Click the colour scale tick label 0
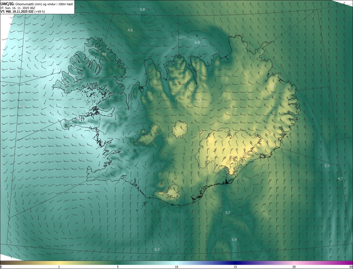This screenshot has width=353, height=269. coord(1,267)
